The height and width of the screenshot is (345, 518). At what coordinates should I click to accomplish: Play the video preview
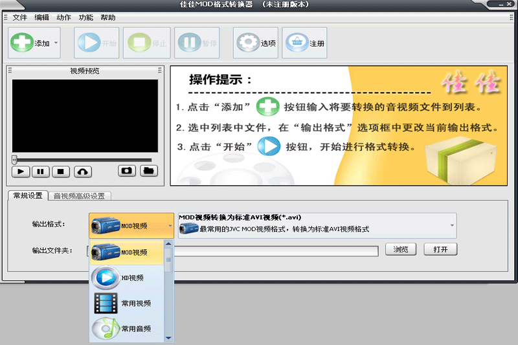[x=21, y=172]
